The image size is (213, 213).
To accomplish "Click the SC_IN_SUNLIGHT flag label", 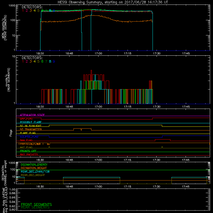I will pyautogui.click(x=31, y=126).
